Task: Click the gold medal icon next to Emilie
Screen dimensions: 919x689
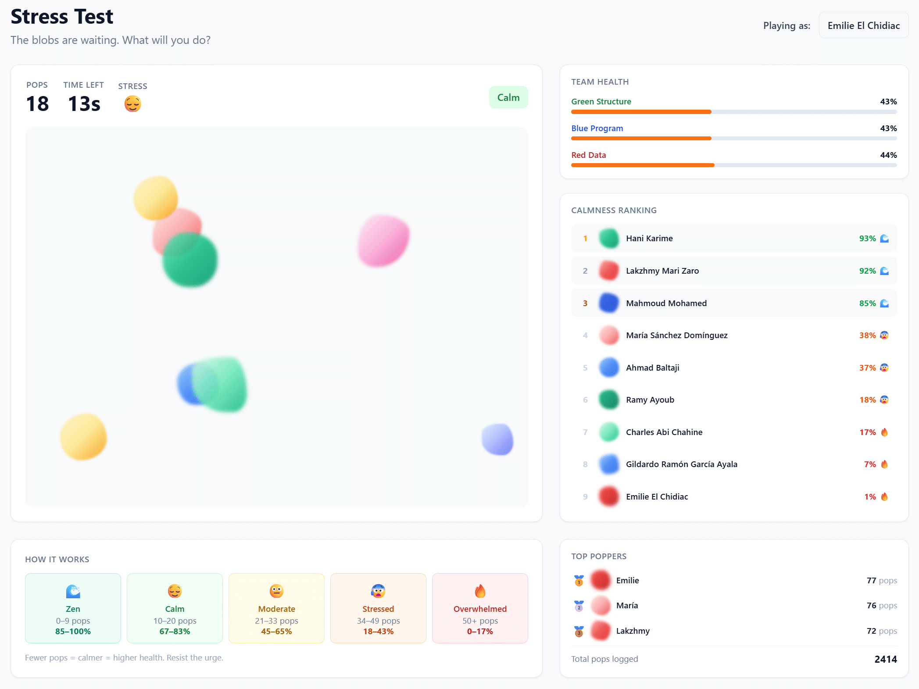Action: (x=579, y=581)
